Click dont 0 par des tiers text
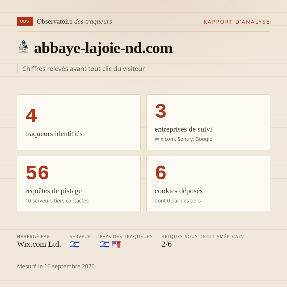287x287 pixels. click(x=178, y=201)
